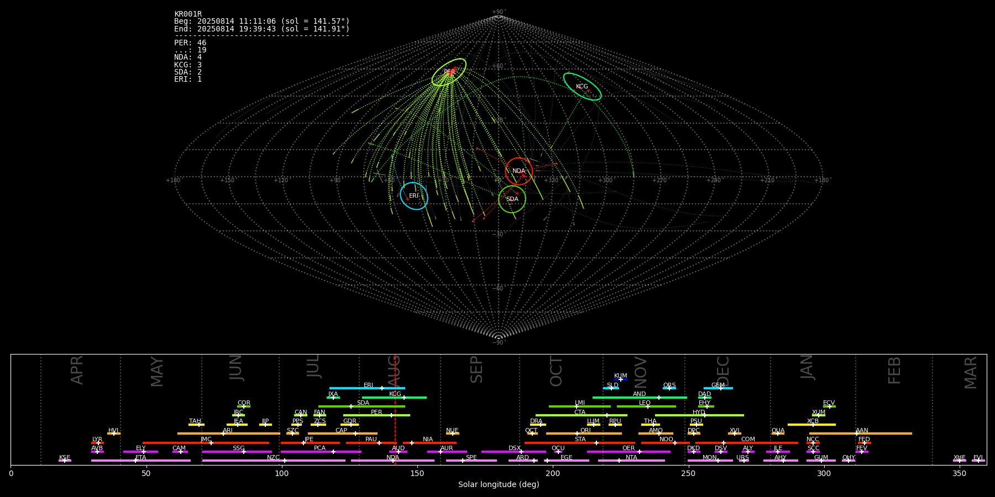Click the AUG month label

click(x=394, y=372)
